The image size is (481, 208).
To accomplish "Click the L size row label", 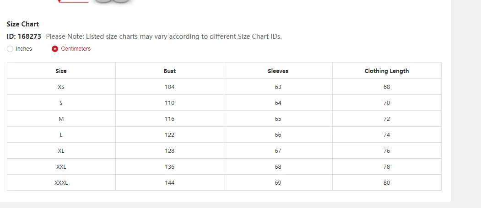I will coord(61,135).
